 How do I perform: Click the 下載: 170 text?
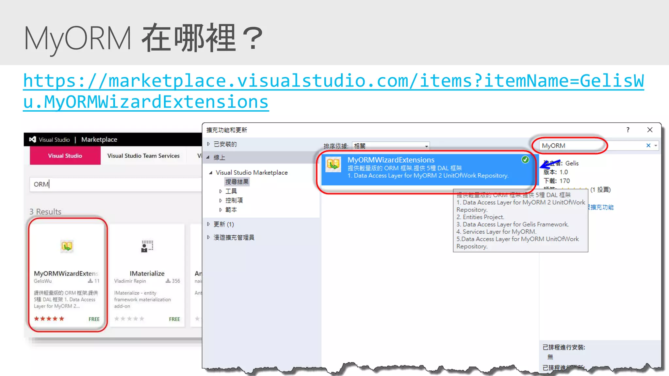tap(557, 181)
